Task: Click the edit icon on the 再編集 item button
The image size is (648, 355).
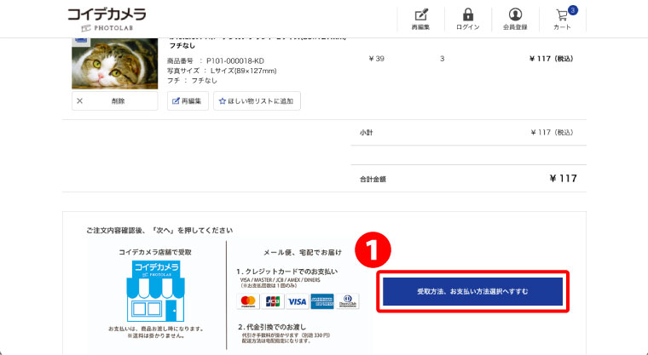Action: [176, 101]
